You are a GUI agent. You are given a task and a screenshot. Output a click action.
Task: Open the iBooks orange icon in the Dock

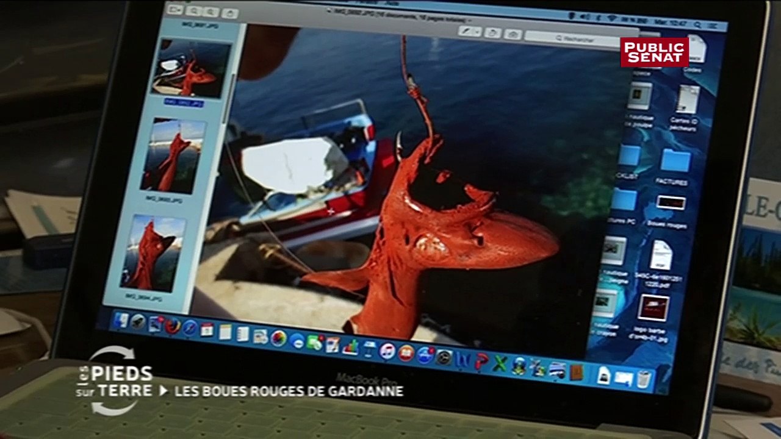pyautogui.click(x=406, y=353)
